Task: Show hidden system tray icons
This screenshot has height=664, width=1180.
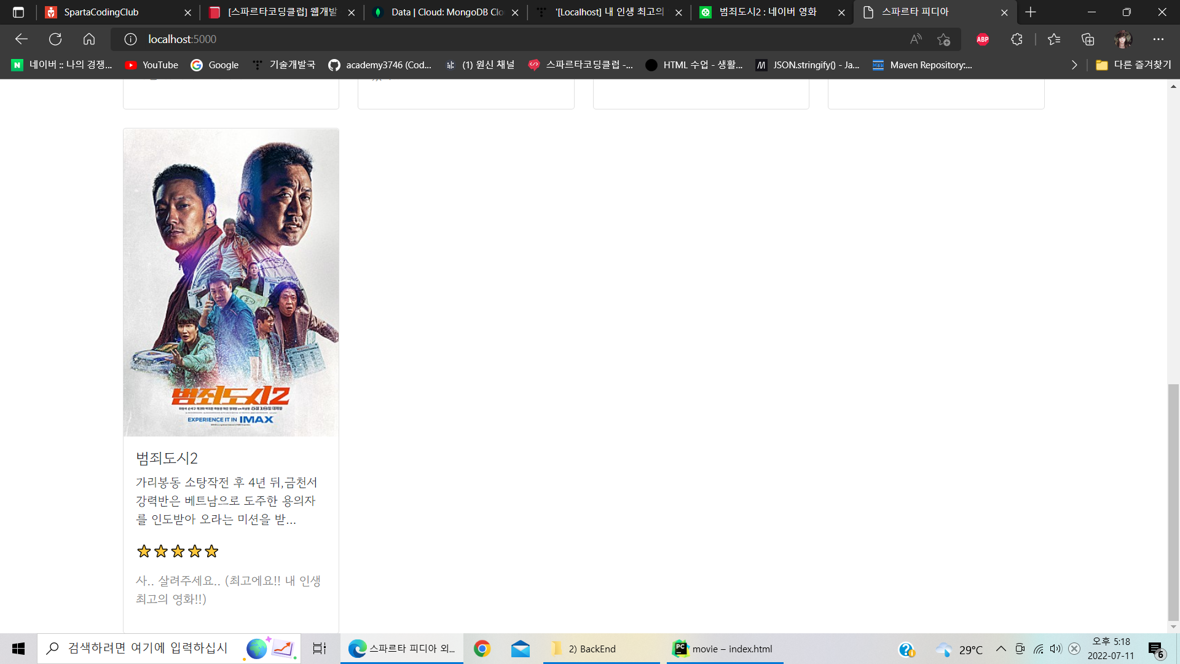Action: tap(1001, 649)
